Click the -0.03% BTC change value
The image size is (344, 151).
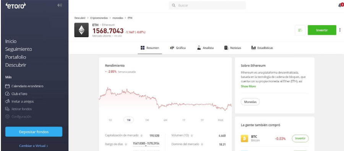tap(280, 139)
